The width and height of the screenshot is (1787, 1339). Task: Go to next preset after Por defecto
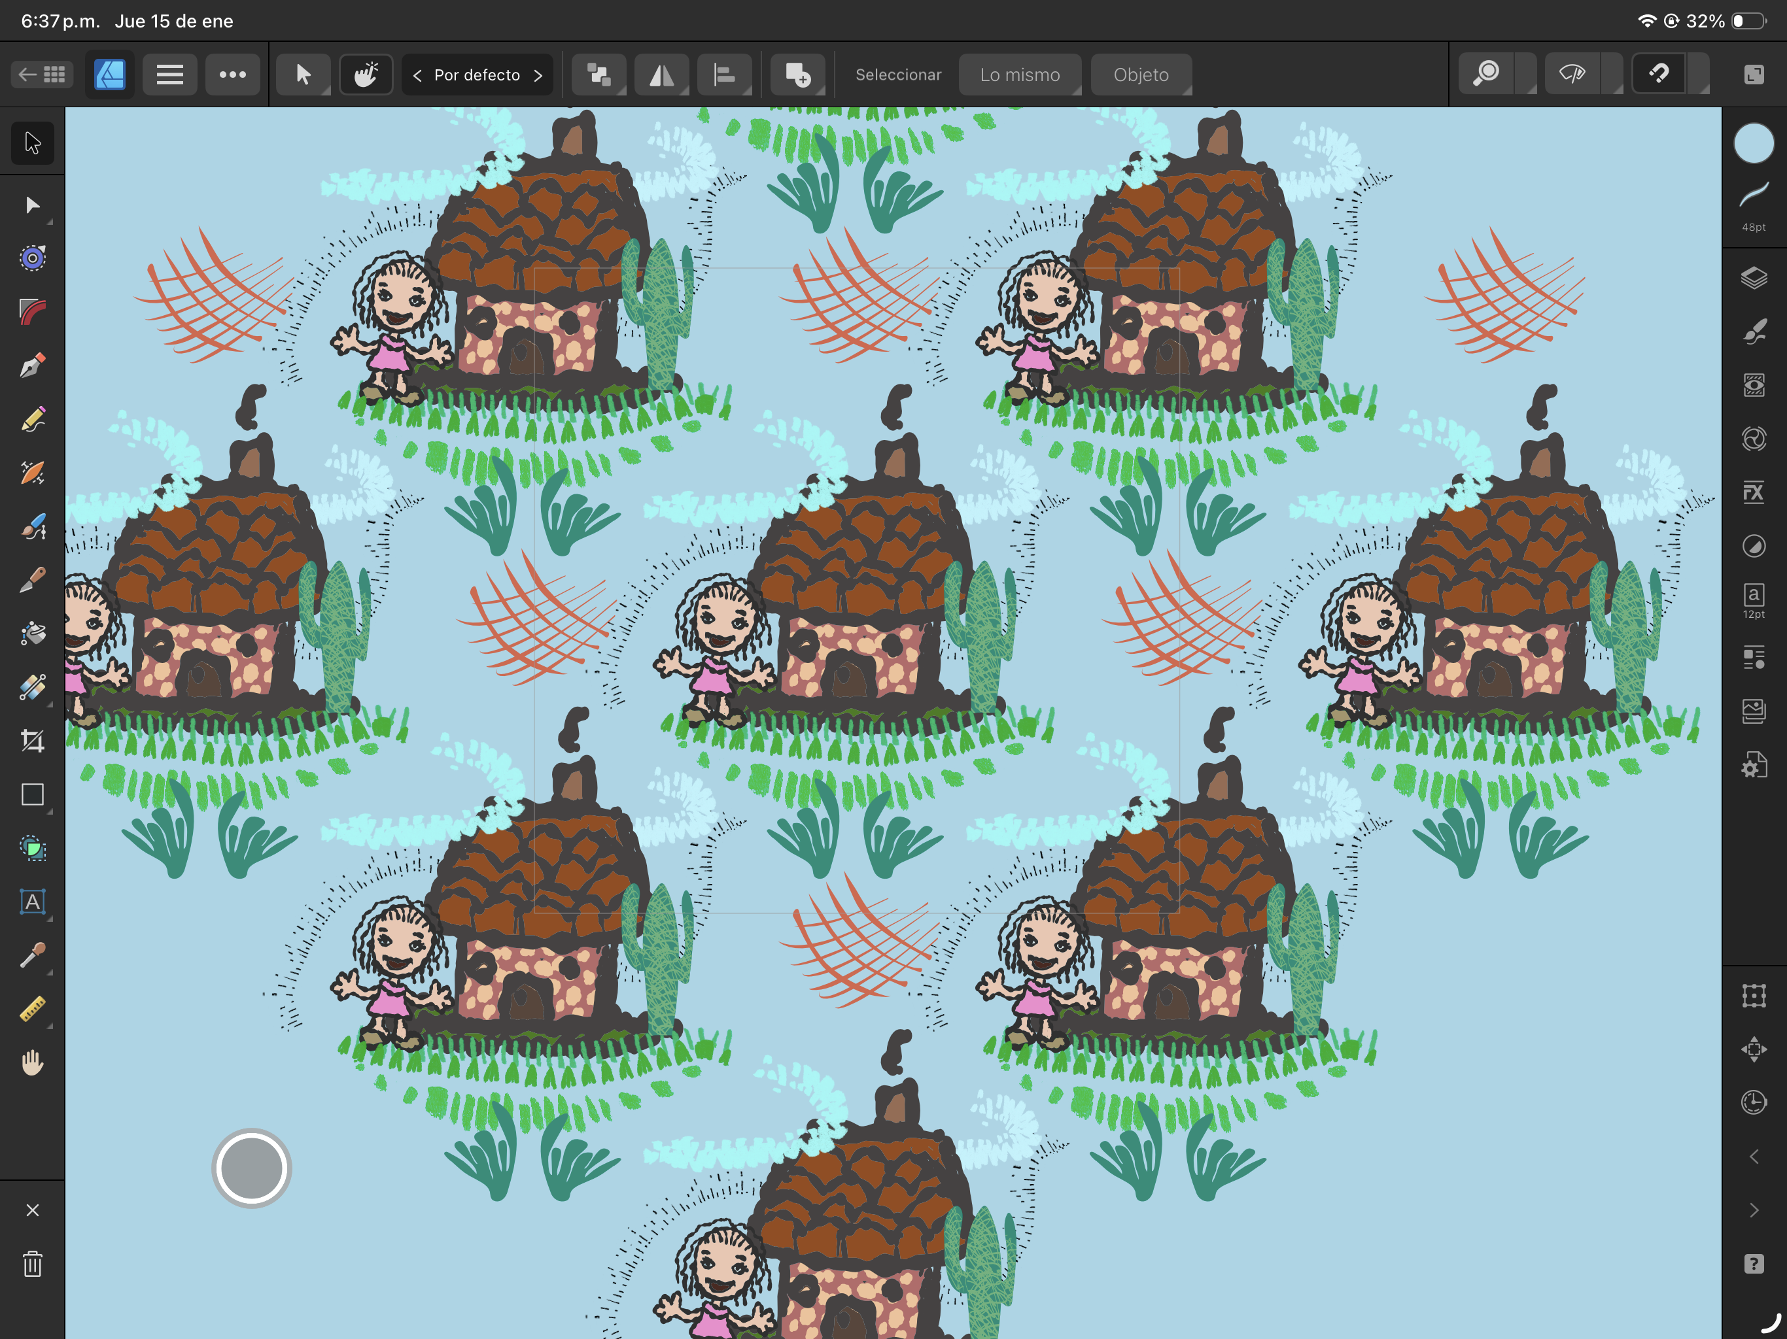click(538, 75)
